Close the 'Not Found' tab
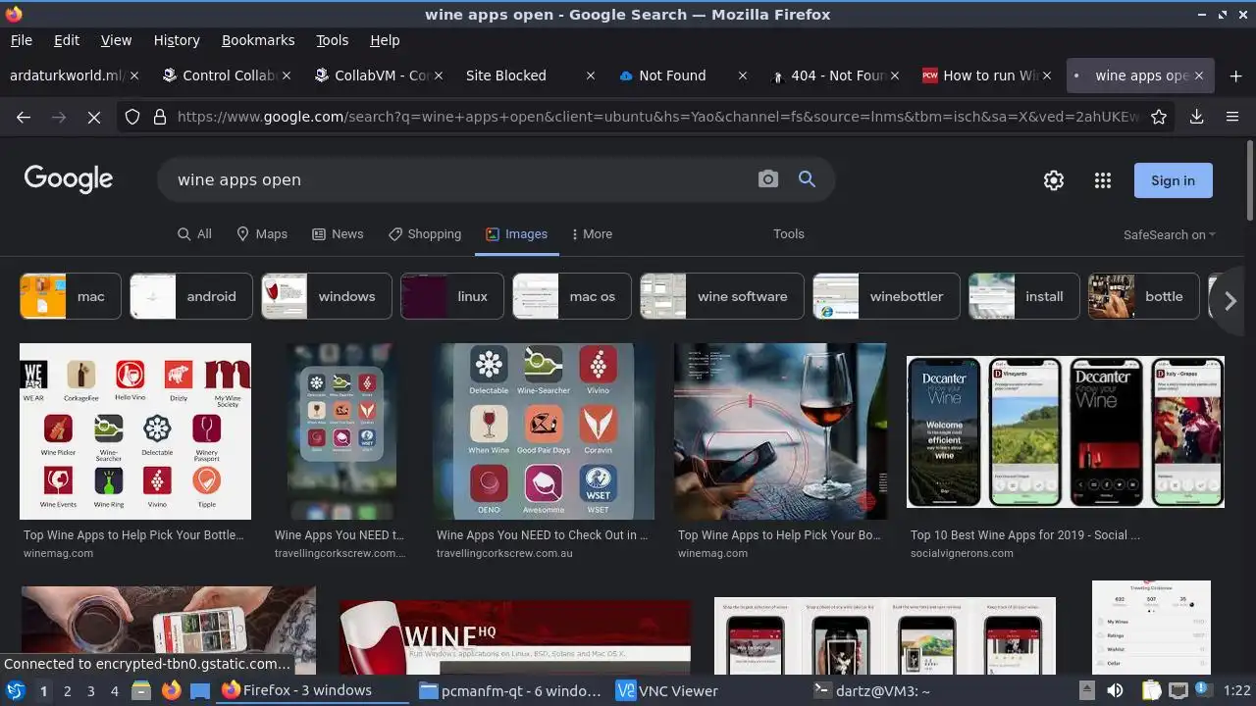Image resolution: width=1256 pixels, height=706 pixels. pyautogui.click(x=742, y=76)
